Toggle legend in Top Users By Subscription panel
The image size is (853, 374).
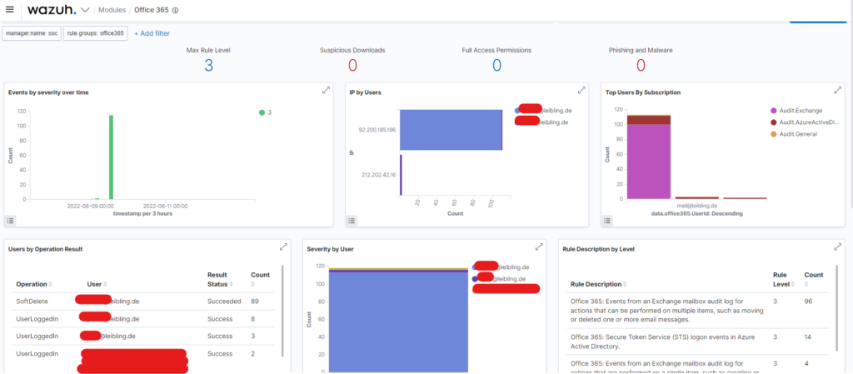pos(607,220)
